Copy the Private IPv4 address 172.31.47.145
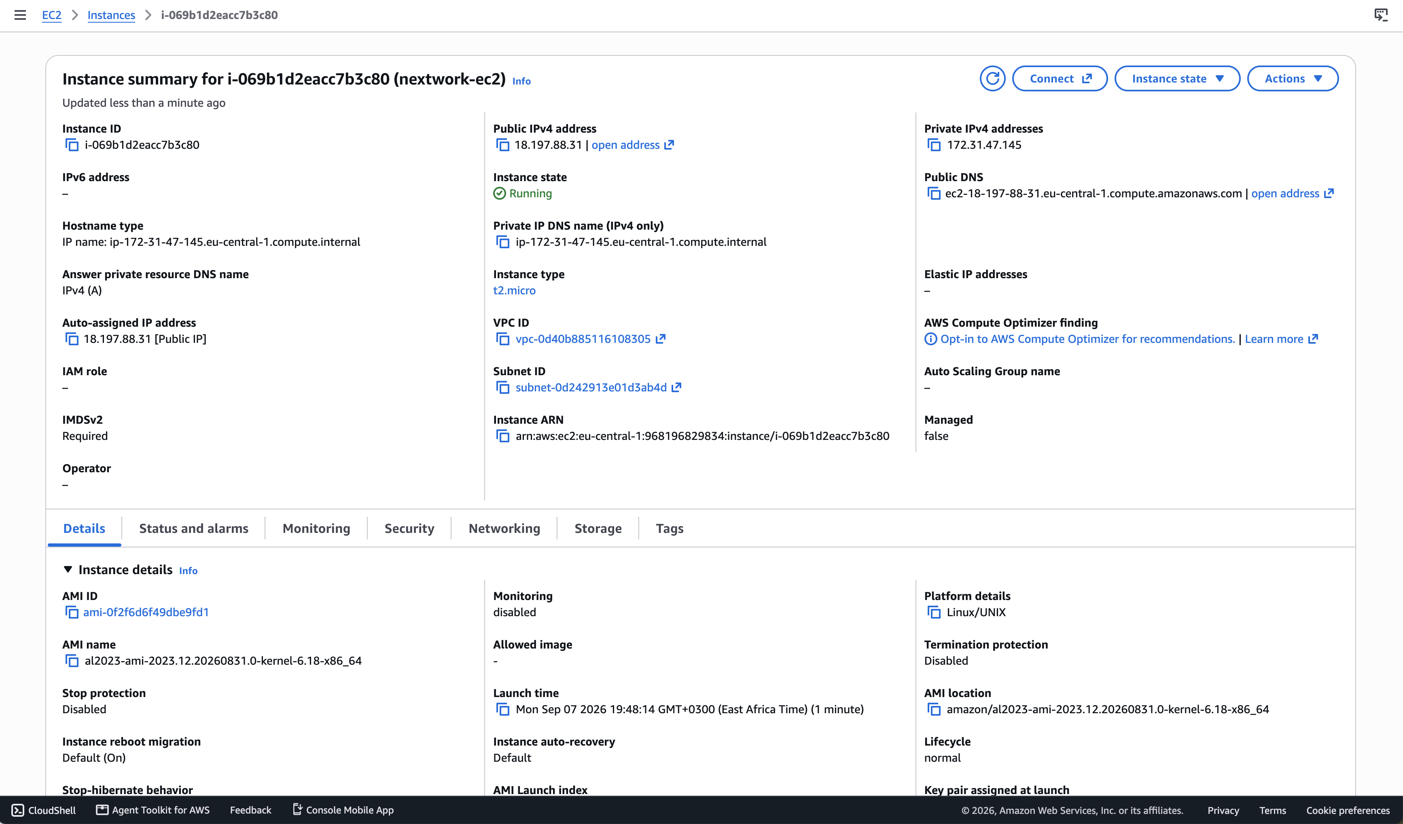1403x824 pixels. 934,145
